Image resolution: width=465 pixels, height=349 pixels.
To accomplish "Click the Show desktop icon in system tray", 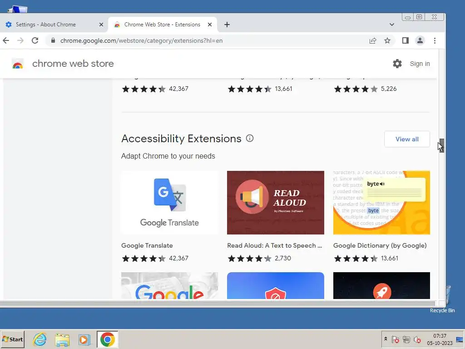I will pos(460,339).
